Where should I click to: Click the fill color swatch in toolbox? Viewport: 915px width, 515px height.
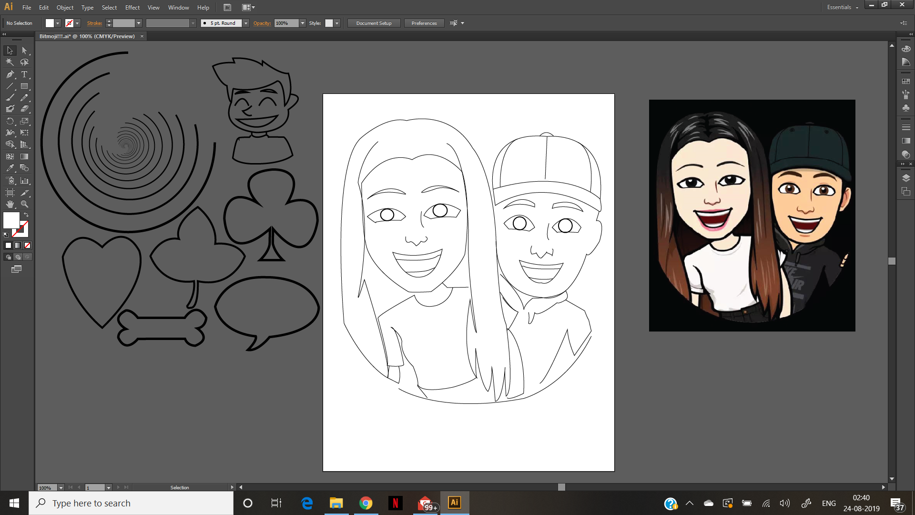pyautogui.click(x=11, y=220)
